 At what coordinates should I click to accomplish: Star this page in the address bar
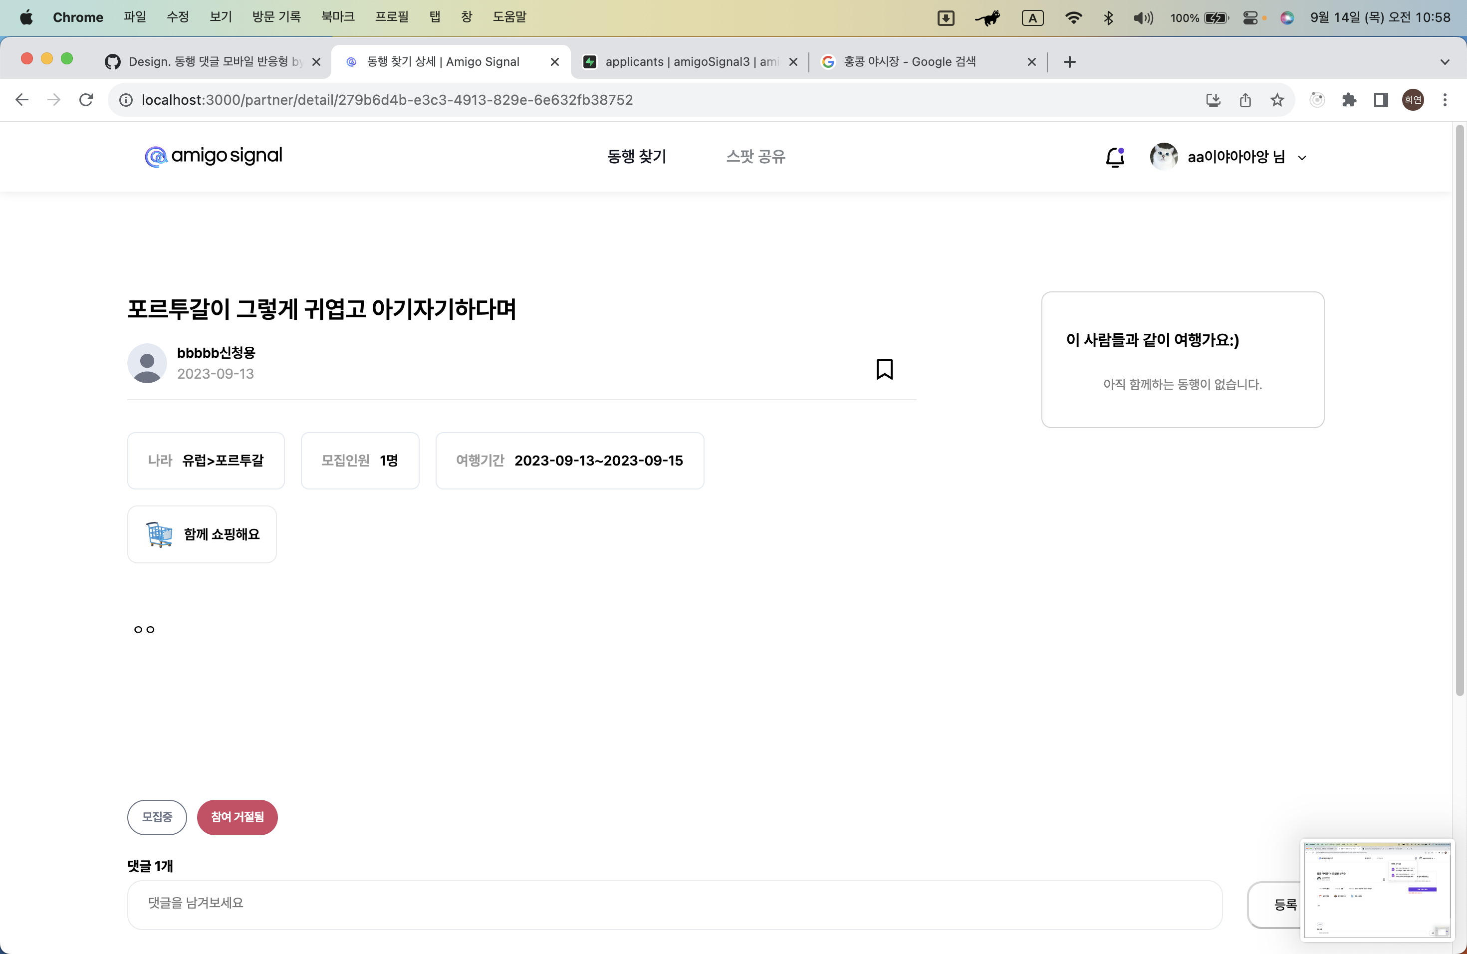(1277, 100)
